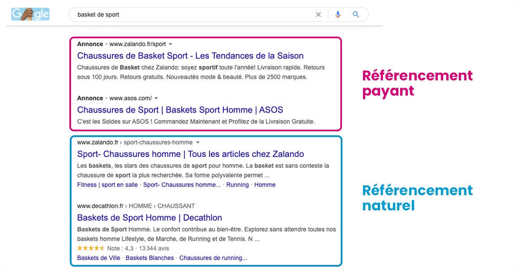Follow the 'Homme' sitelink
This screenshot has height=272, width=521.
pos(265,185)
